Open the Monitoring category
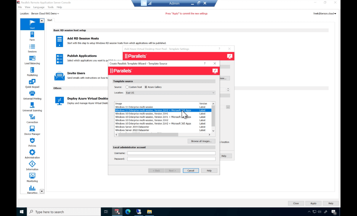The width and height of the screenshot is (357, 216). pos(32,177)
